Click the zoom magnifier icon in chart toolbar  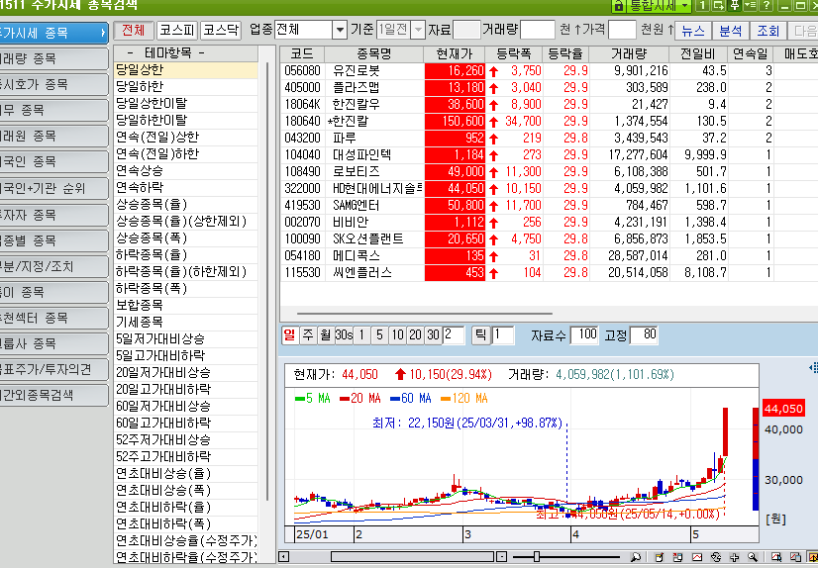click(x=753, y=557)
